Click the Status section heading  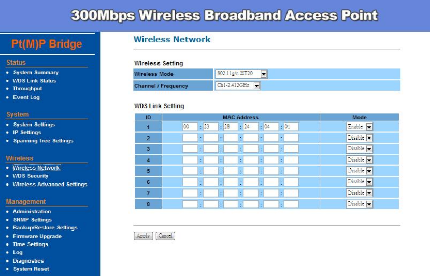pos(16,63)
